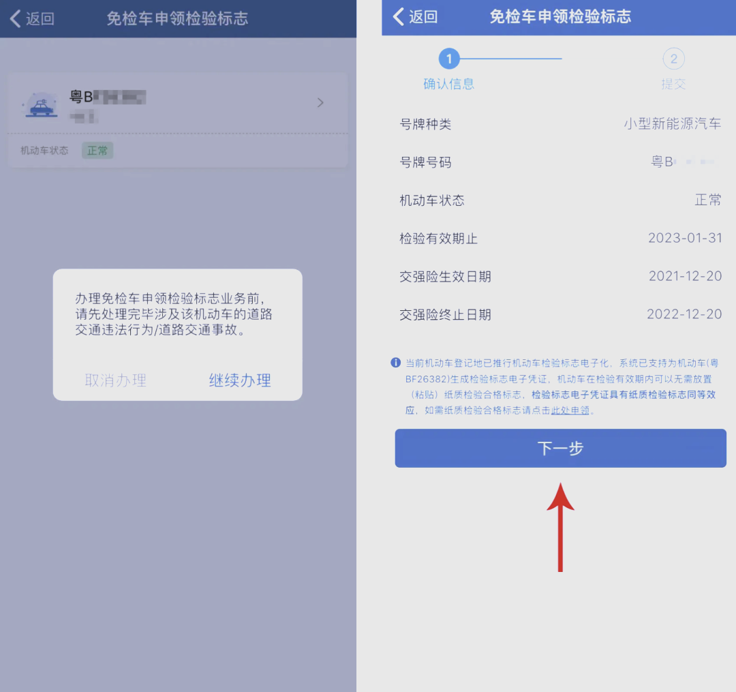Click 交强险终止日期 label

coord(445,314)
